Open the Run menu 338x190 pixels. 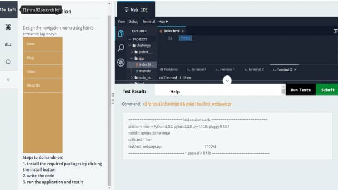point(163,21)
